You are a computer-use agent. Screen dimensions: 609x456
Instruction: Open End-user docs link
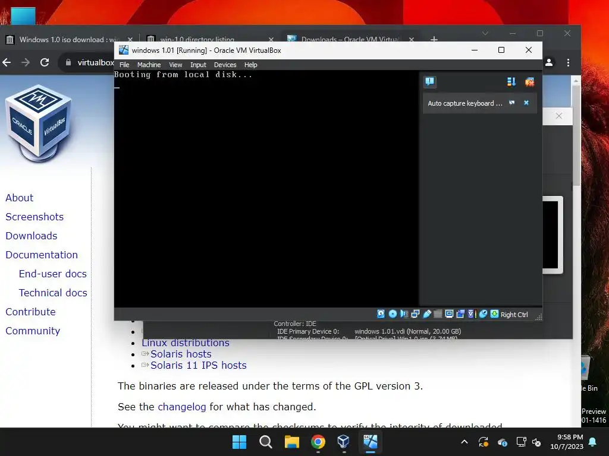coord(53,274)
